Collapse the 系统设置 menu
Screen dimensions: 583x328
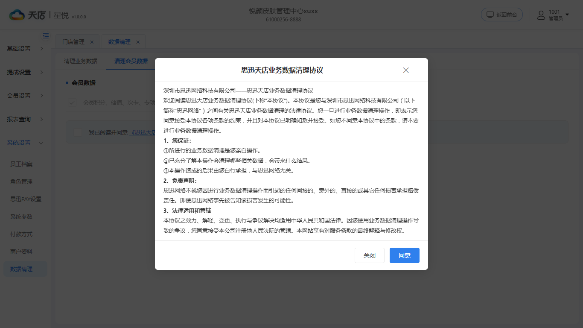pyautogui.click(x=25, y=143)
